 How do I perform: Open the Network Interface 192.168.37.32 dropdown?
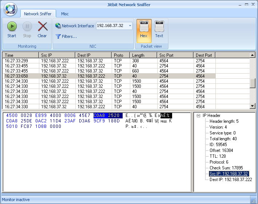tap(130, 26)
